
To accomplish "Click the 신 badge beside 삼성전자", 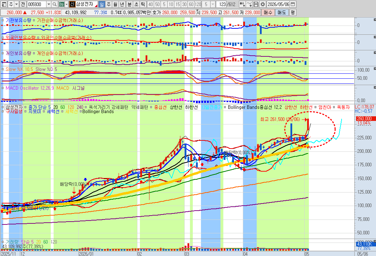I will (x=72, y=4).
